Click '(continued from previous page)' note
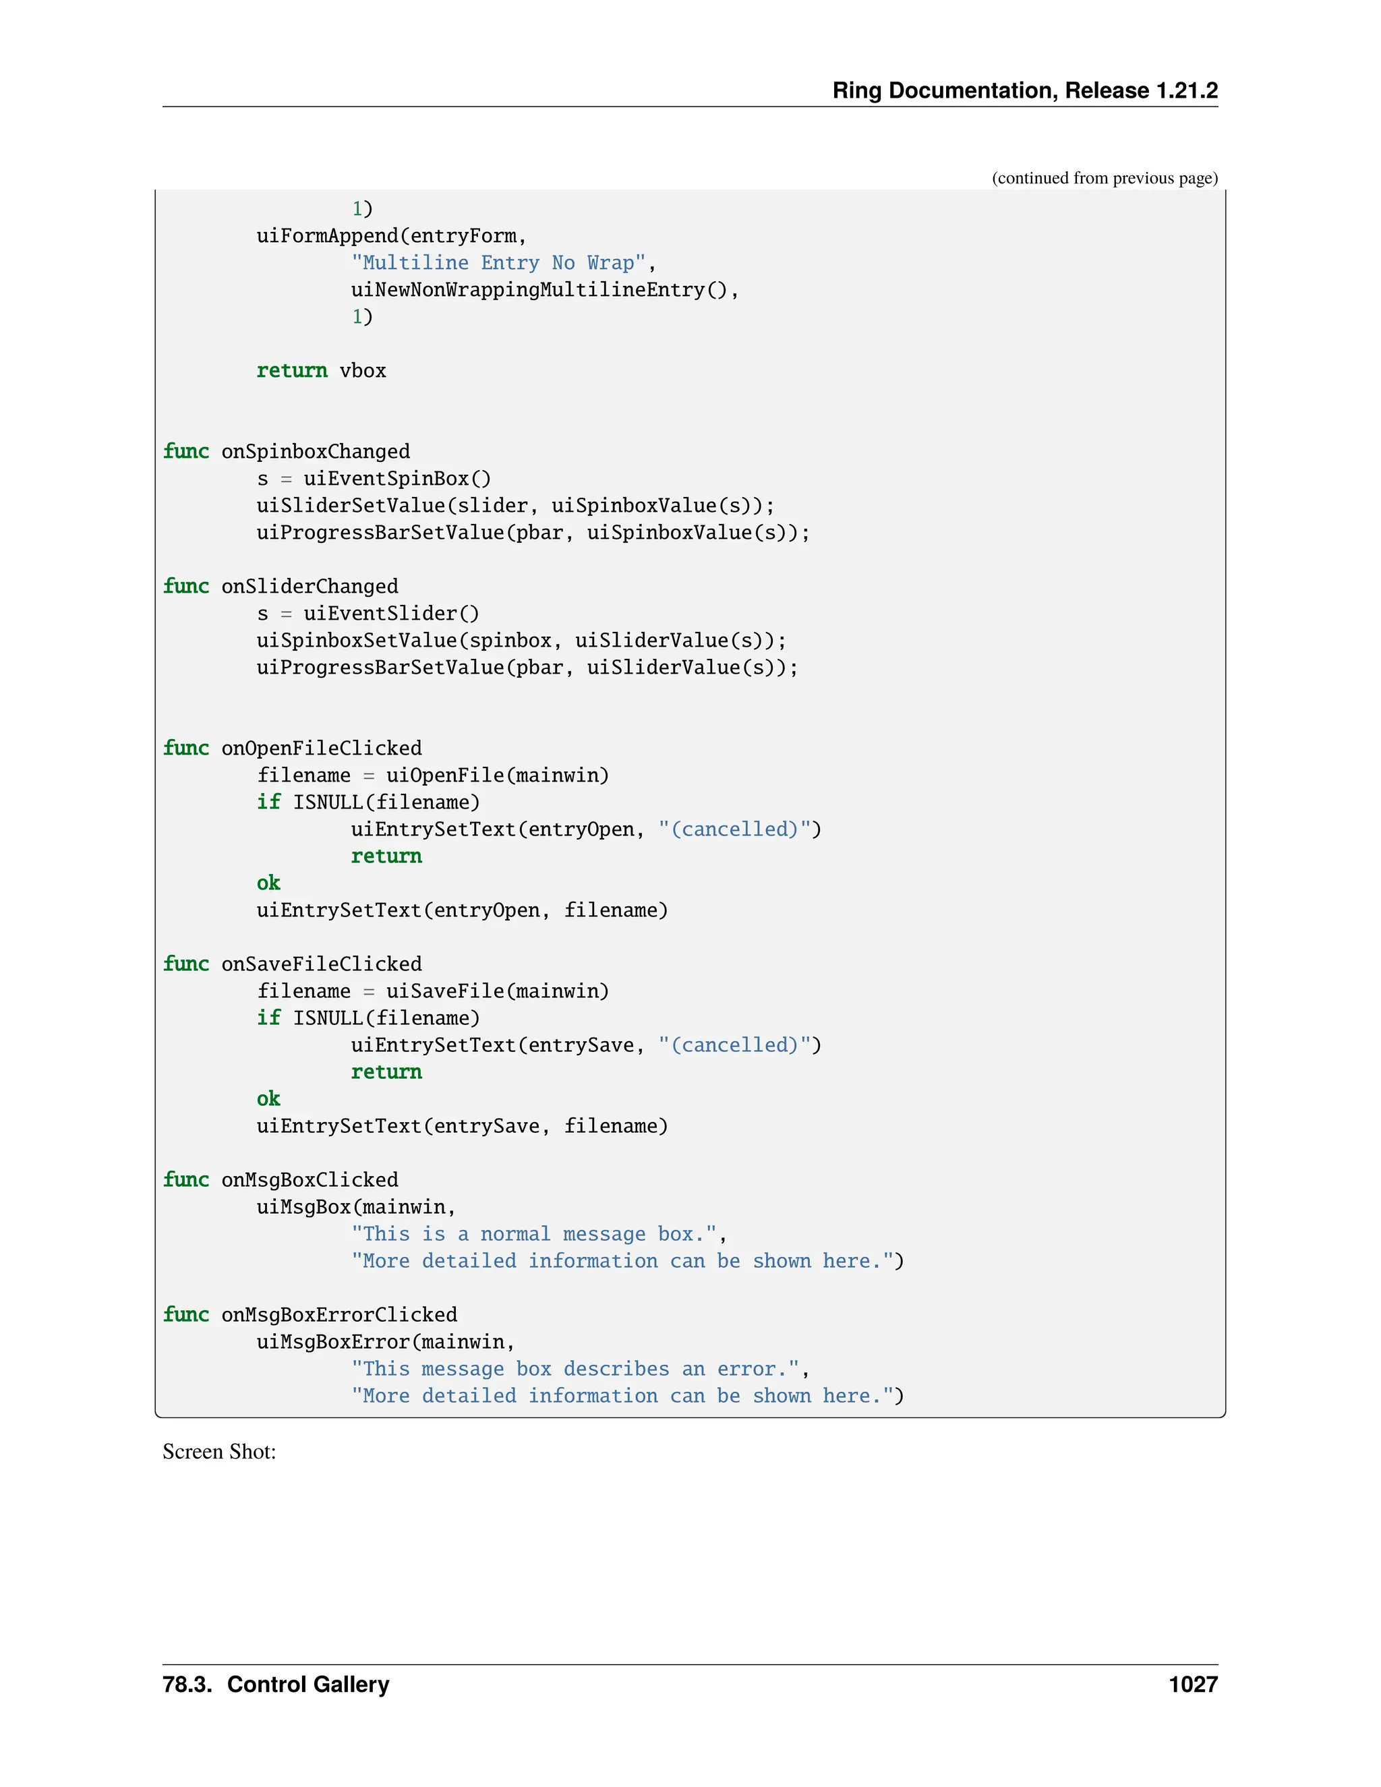 pos(1104,179)
